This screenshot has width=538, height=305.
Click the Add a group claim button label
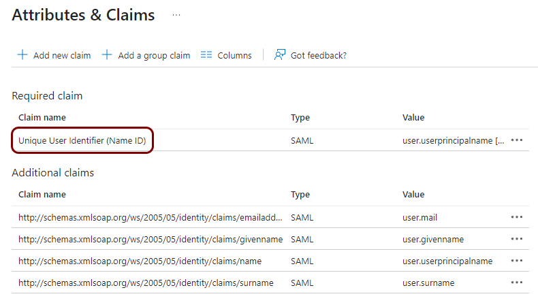pyautogui.click(x=154, y=56)
